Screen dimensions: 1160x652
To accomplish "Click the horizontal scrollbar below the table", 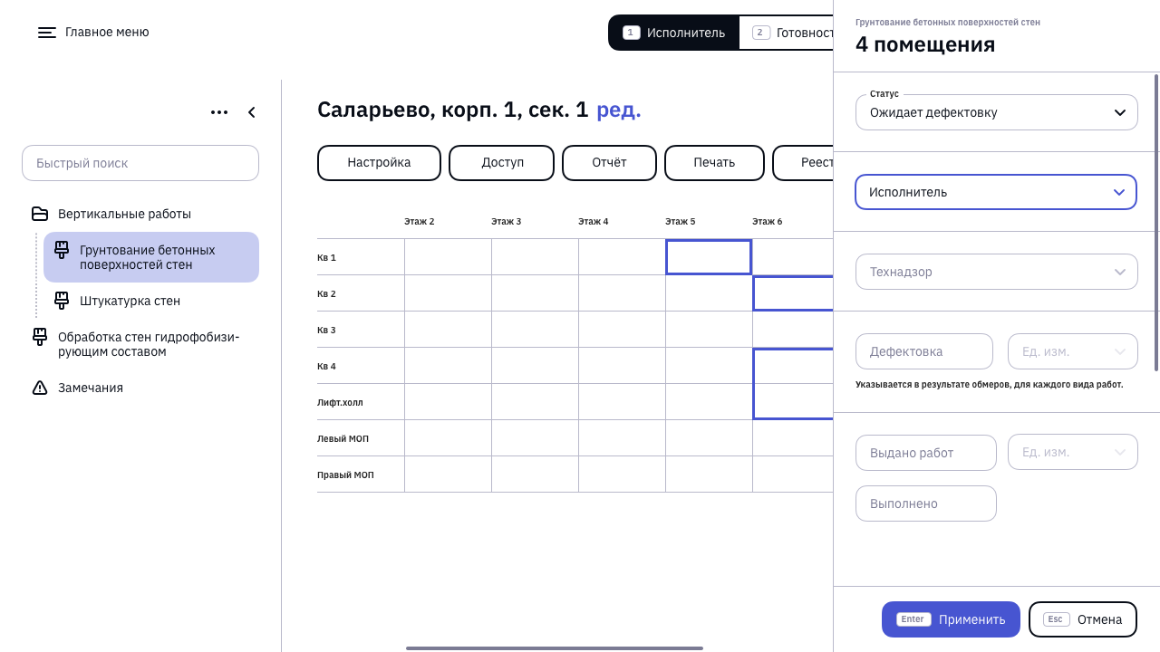I will click(555, 648).
